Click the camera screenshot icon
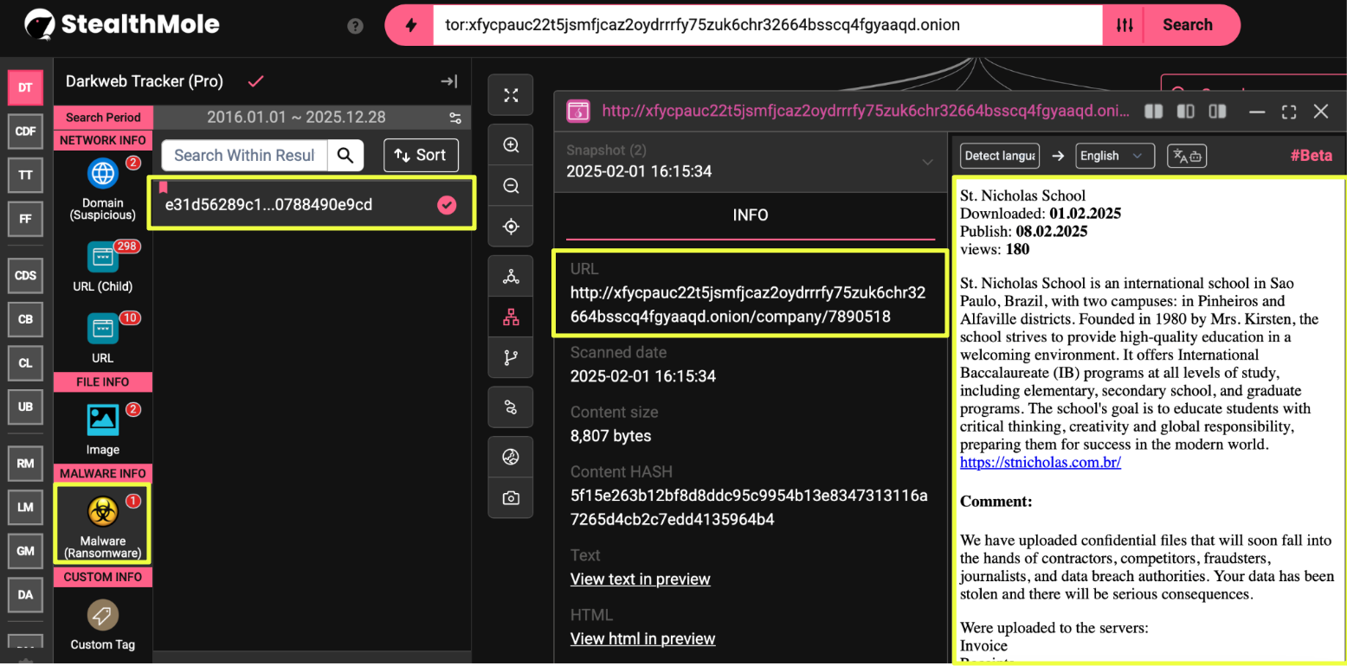The height and width of the screenshot is (666, 1347). point(511,497)
